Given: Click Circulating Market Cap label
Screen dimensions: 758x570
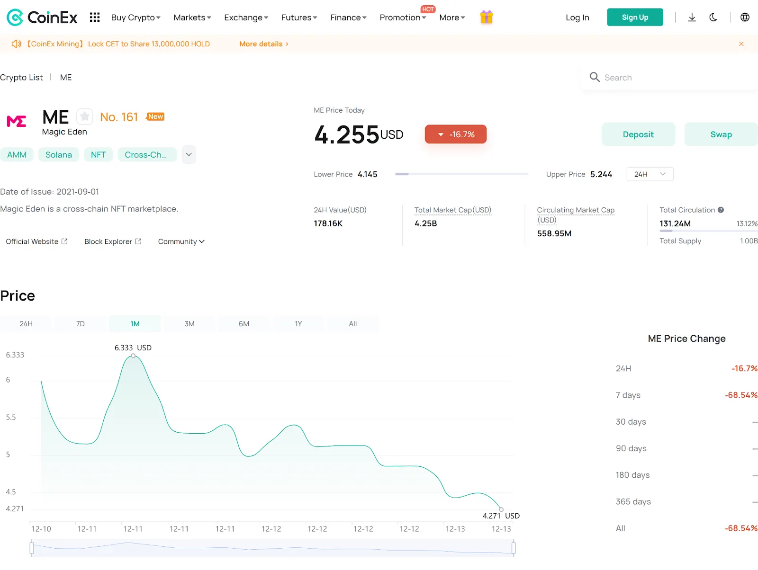Looking at the screenshot, I should 576,215.
